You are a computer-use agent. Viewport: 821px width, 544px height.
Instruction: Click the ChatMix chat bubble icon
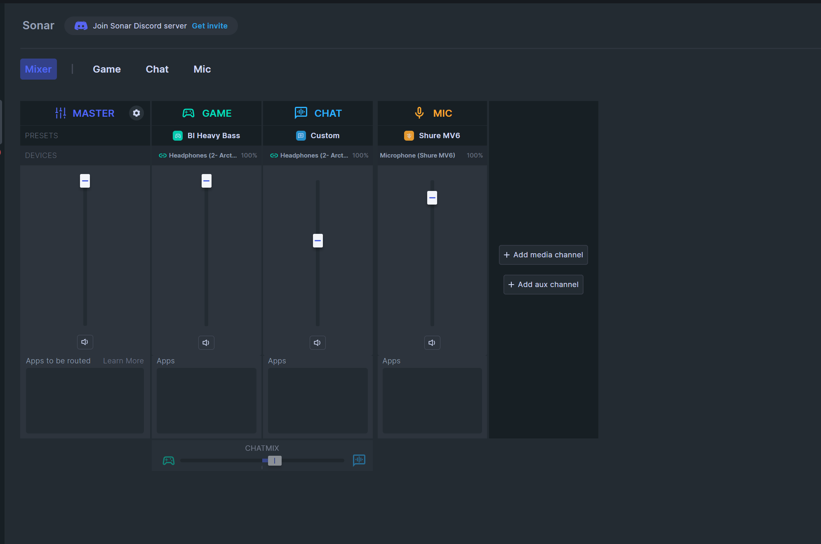pos(359,460)
